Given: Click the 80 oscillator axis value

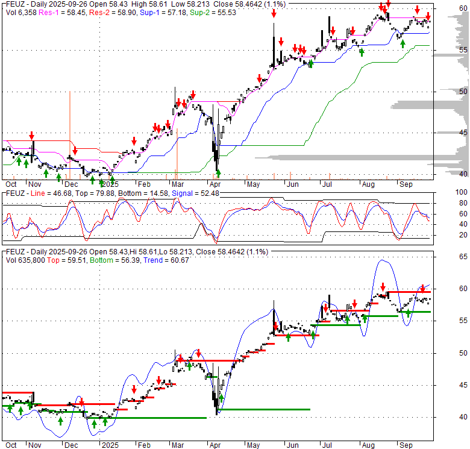Looking at the screenshot, I should click(x=463, y=203).
